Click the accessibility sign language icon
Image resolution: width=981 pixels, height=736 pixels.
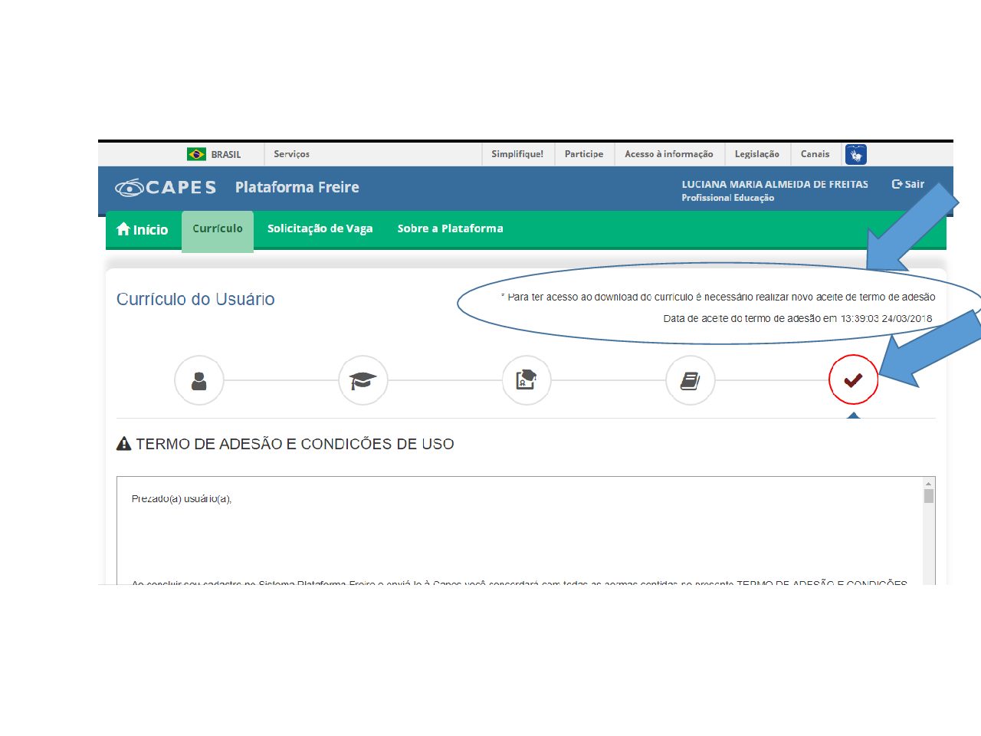pos(855,155)
